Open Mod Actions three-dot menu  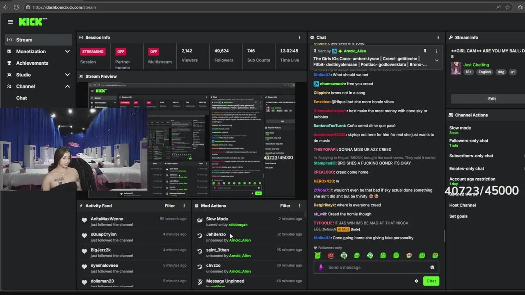(299, 206)
